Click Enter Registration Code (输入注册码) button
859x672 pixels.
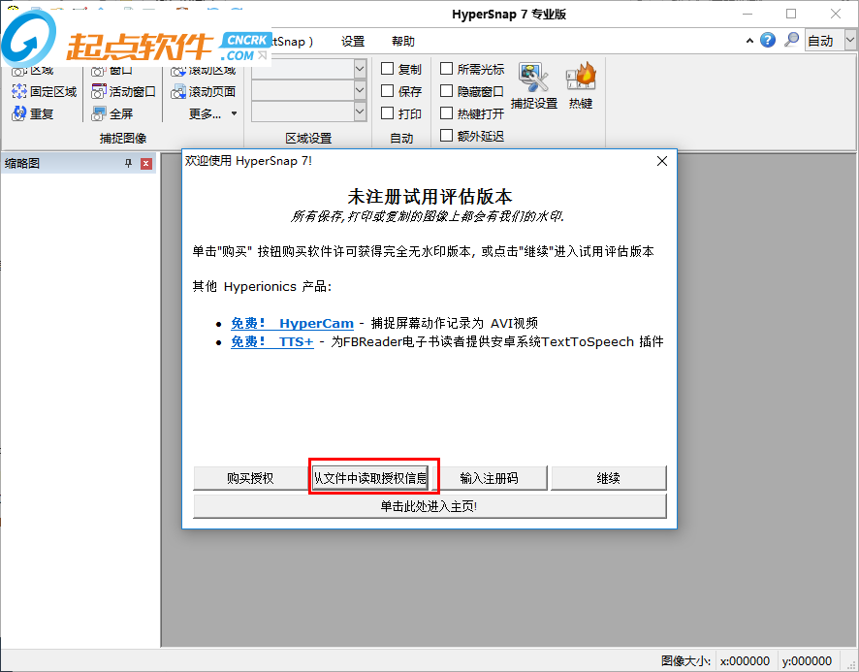pyautogui.click(x=490, y=478)
